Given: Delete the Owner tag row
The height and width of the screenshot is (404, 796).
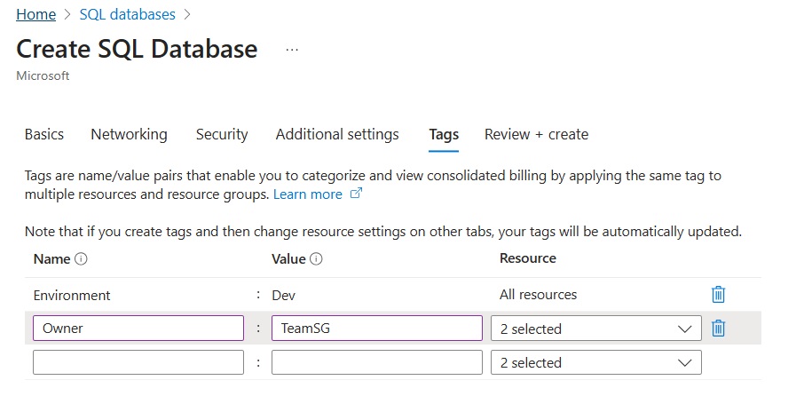Looking at the screenshot, I should (x=718, y=328).
